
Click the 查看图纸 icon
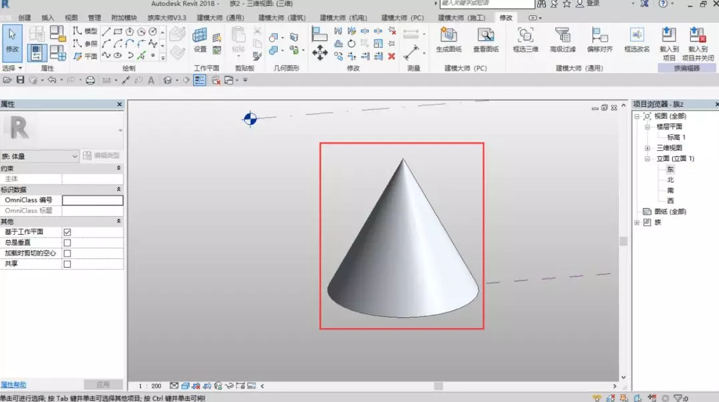click(x=486, y=36)
